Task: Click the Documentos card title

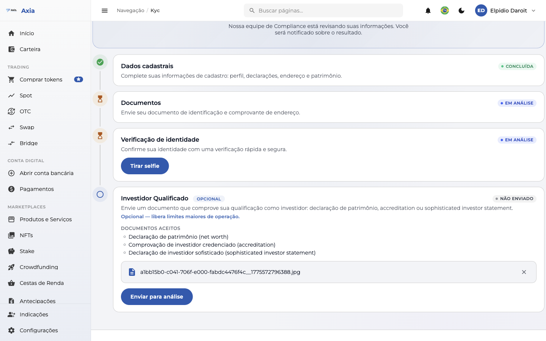Action: [141, 103]
